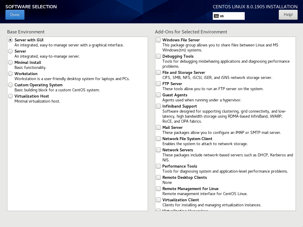Toggle Infiniband Support add-on

(x=159, y=106)
